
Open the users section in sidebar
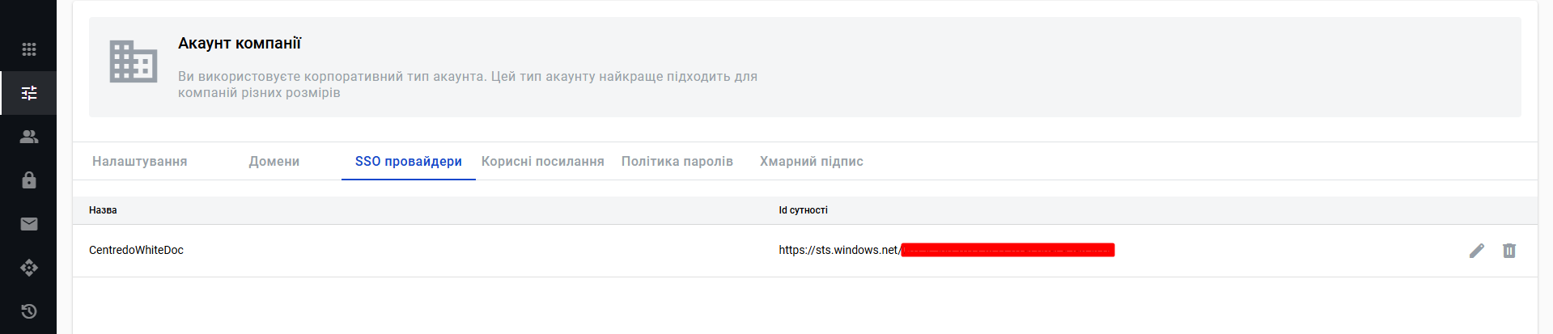[29, 137]
